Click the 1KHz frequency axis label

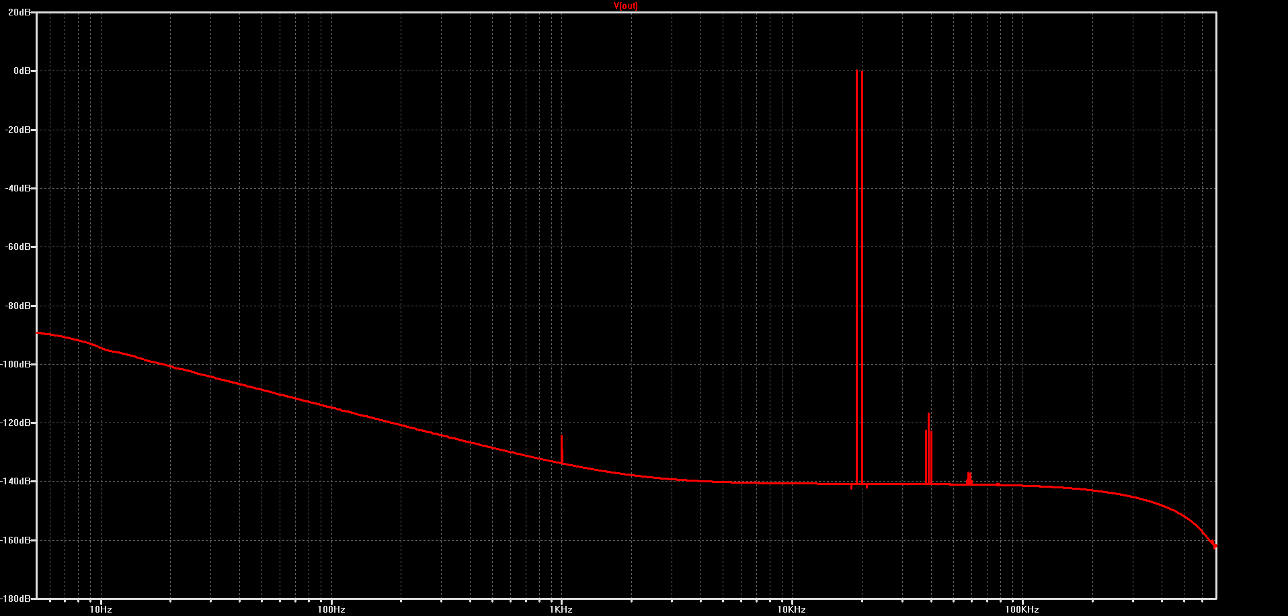coord(561,609)
